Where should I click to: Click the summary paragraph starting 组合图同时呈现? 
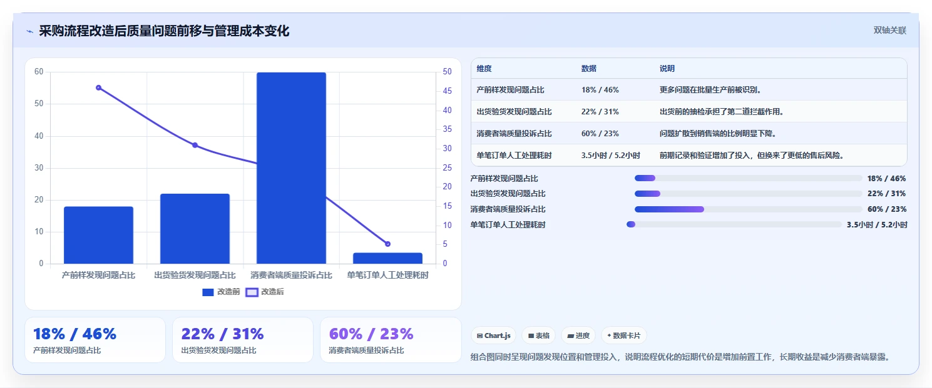(680, 357)
